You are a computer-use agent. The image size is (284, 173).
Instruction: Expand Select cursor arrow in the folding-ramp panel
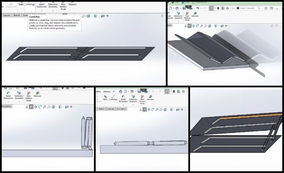[x=215, y=8]
